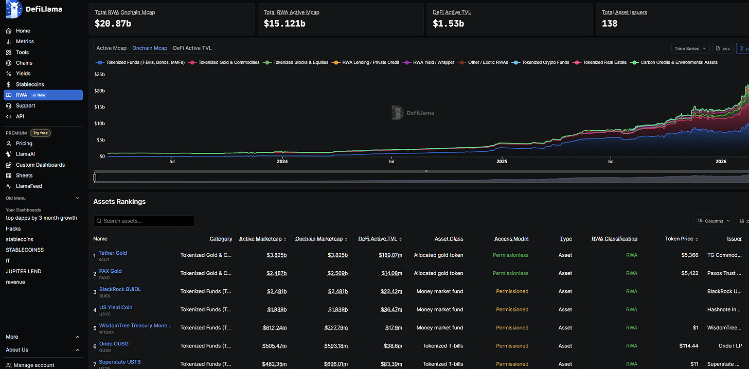Expand the More section chevron
This screenshot has height=369, width=749.
click(78, 337)
